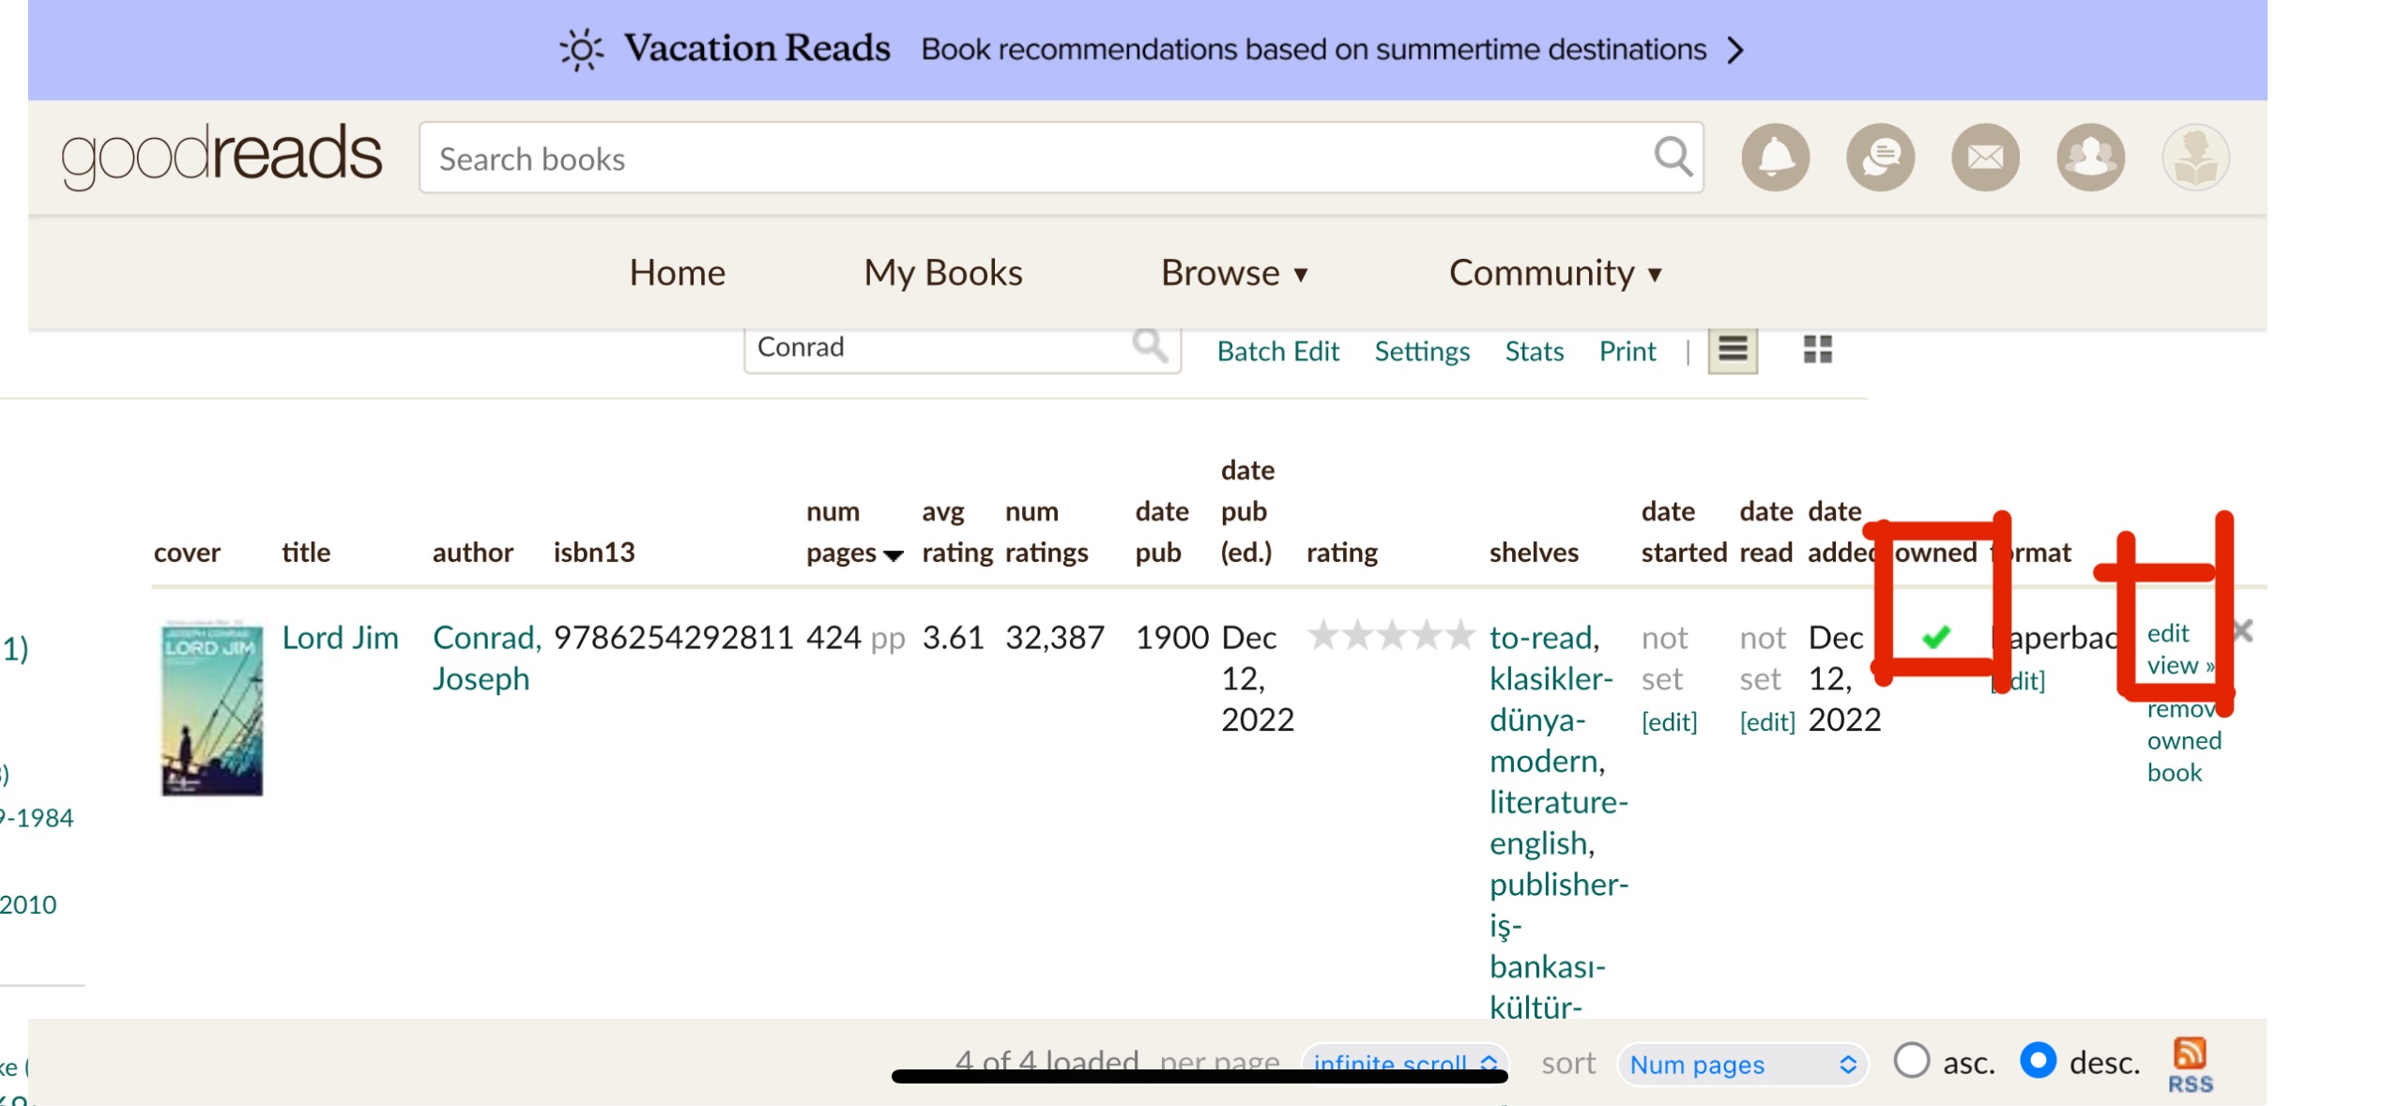The image size is (2399, 1106).
Task: Open the Num pages sort dropdown
Action: click(1742, 1064)
